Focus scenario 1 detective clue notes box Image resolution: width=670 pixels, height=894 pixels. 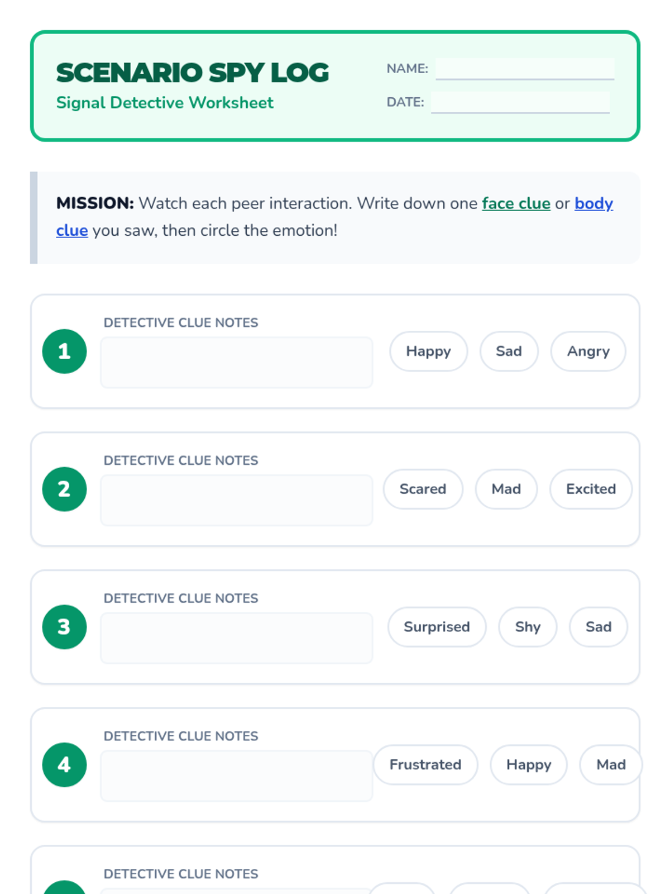[236, 362]
